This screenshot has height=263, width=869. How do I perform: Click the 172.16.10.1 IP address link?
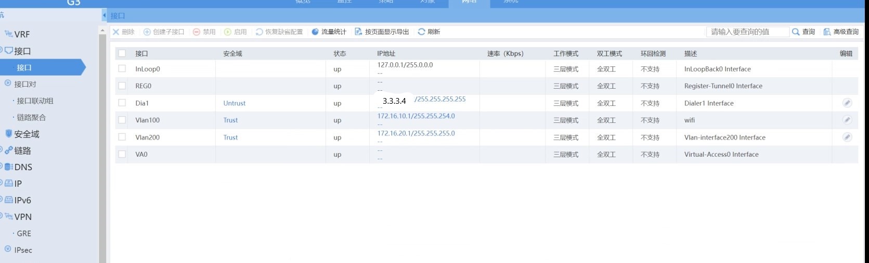pos(416,116)
